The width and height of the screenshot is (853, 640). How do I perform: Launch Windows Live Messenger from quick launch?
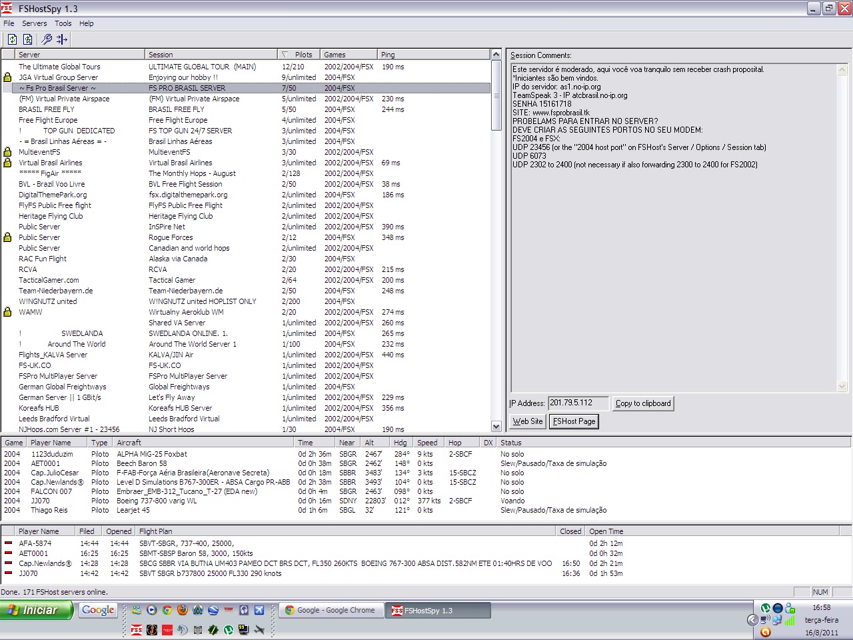pyautogui.click(x=136, y=610)
